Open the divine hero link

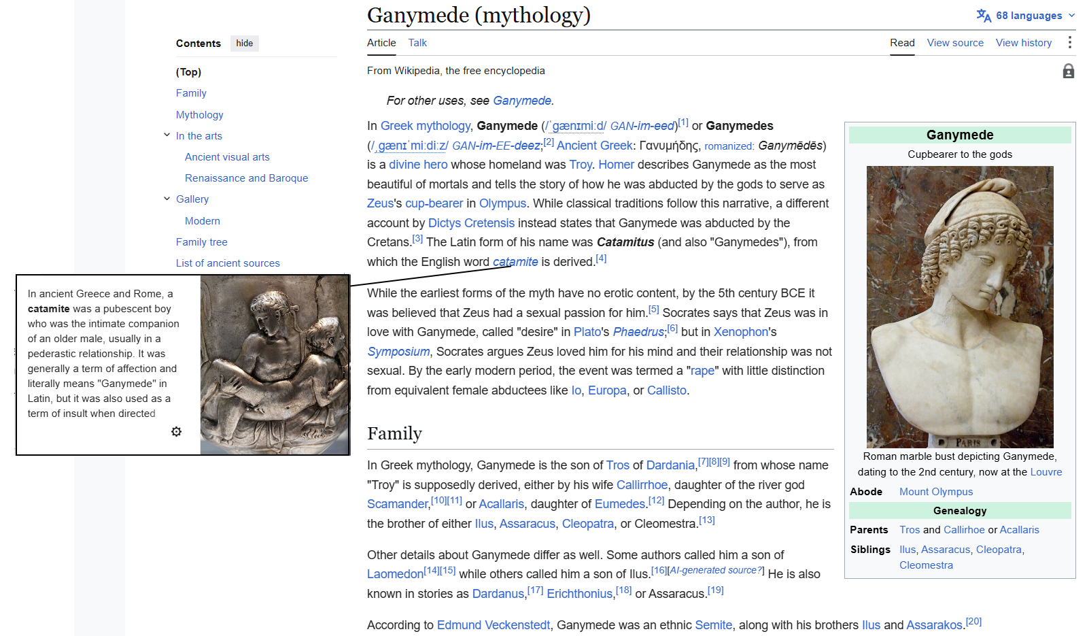coord(418,165)
